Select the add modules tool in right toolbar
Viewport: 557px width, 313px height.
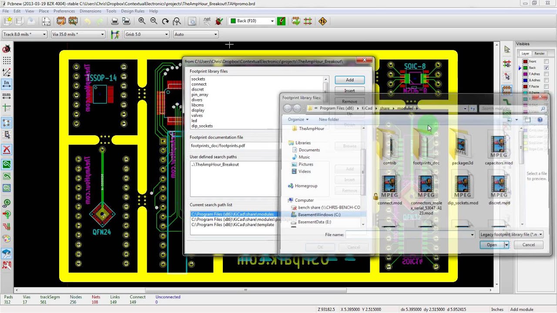pos(507,90)
